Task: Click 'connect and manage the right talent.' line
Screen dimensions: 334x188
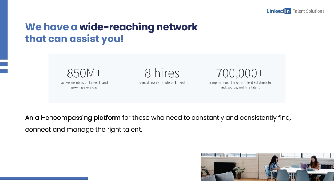Action: tap(84, 130)
